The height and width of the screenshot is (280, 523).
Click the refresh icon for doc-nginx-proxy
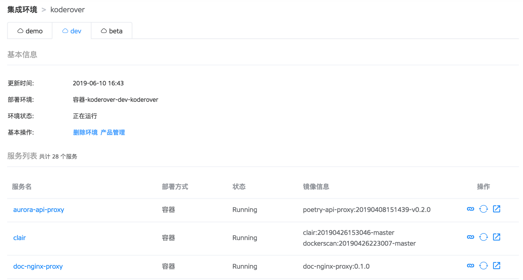pyautogui.click(x=484, y=266)
